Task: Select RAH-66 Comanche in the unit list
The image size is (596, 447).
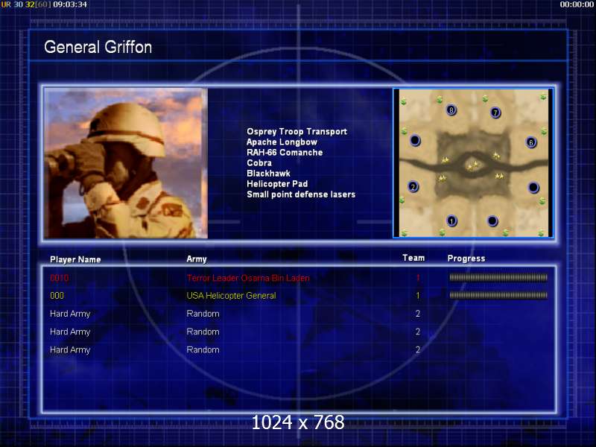Action: (285, 153)
